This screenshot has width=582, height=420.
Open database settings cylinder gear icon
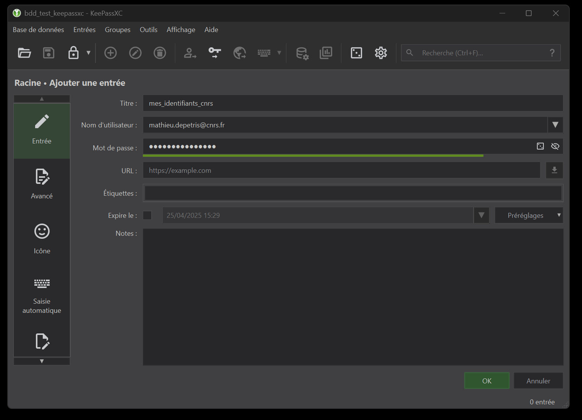coord(302,53)
